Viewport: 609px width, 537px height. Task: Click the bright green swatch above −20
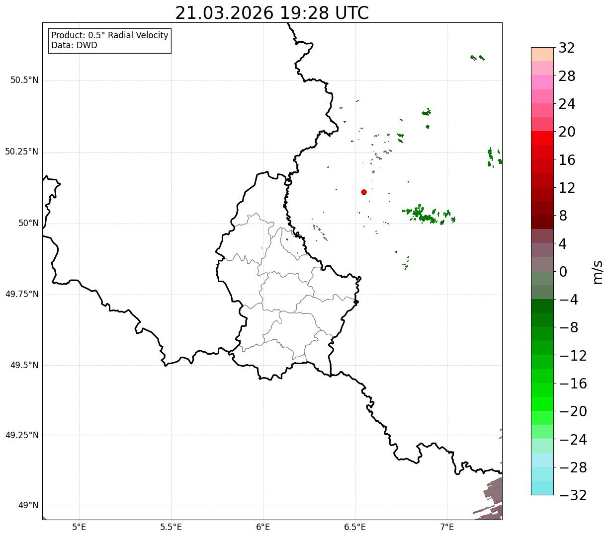542,404
